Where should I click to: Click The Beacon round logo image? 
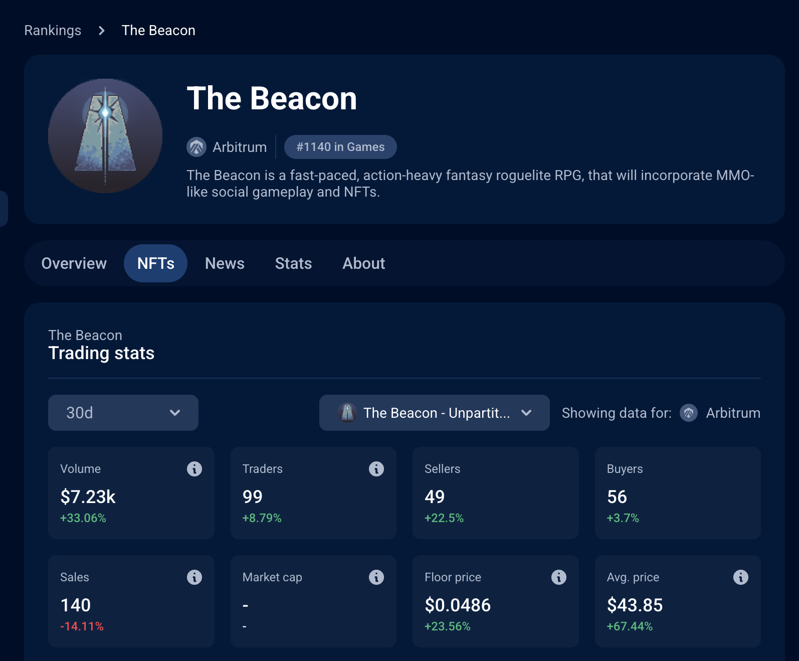click(105, 136)
